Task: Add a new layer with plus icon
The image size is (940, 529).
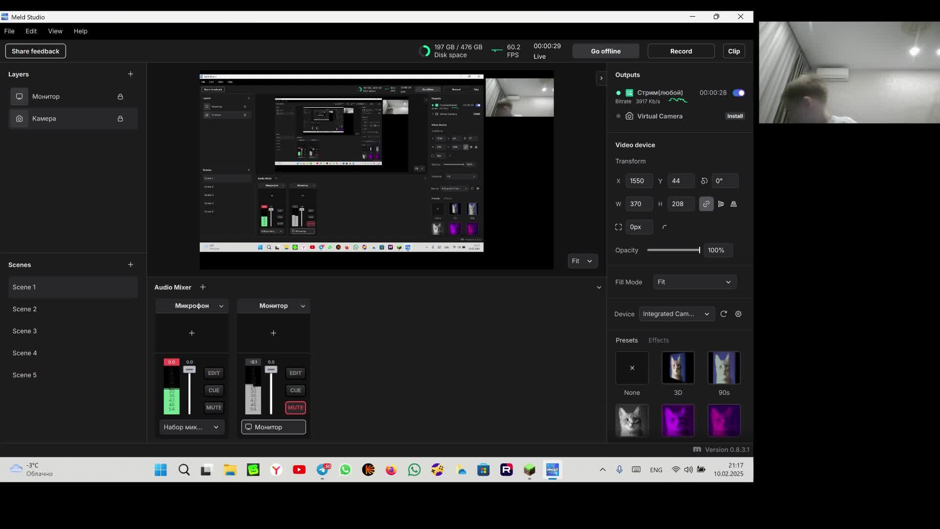Action: (x=130, y=74)
